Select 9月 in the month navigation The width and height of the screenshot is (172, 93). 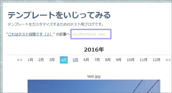[119, 60]
